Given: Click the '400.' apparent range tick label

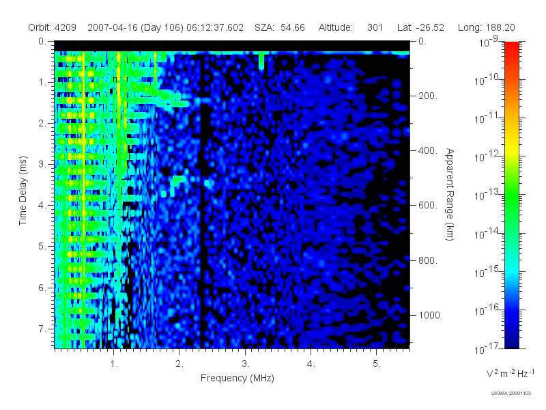Looking at the screenshot, I should (x=428, y=150).
